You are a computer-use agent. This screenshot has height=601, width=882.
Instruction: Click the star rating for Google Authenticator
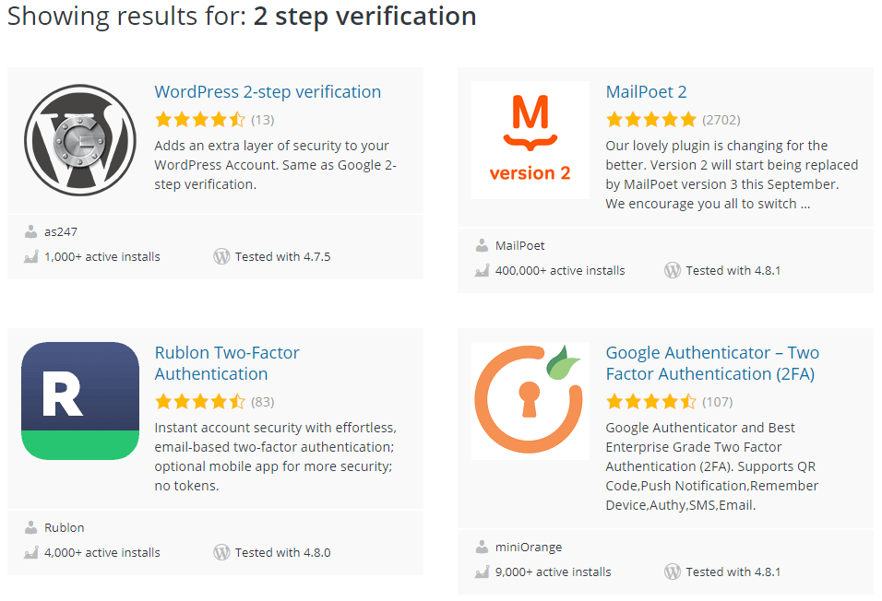(x=650, y=402)
